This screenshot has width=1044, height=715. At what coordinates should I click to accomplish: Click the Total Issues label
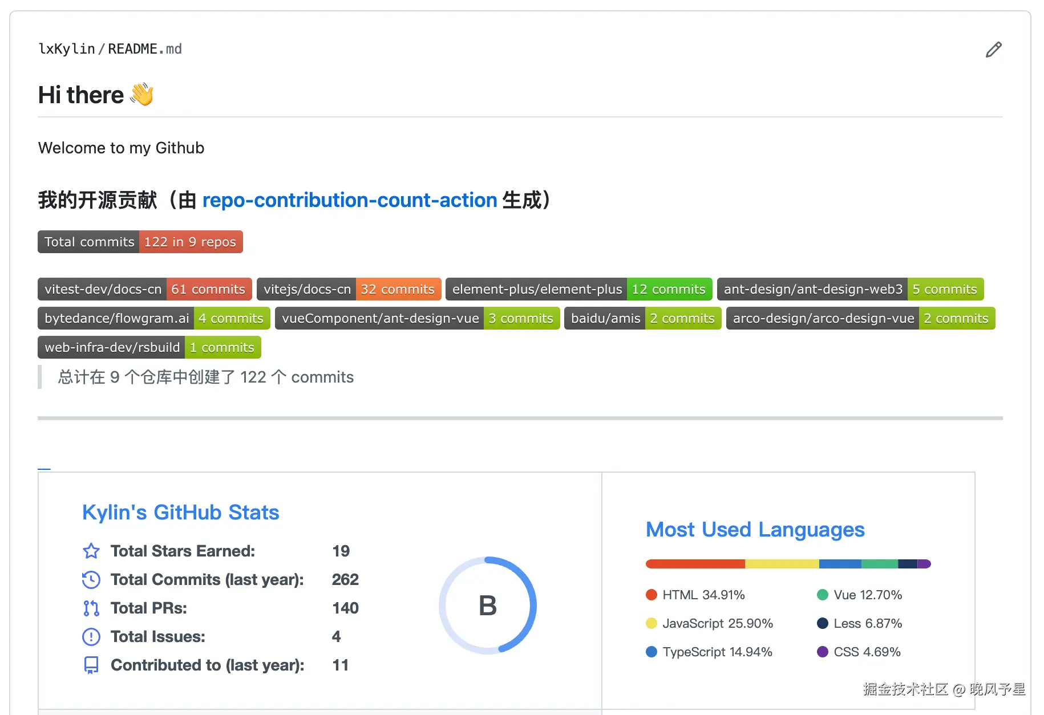pyautogui.click(x=158, y=636)
